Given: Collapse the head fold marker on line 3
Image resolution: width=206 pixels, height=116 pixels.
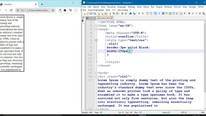Looking at the screenshot, I should tap(96, 29).
